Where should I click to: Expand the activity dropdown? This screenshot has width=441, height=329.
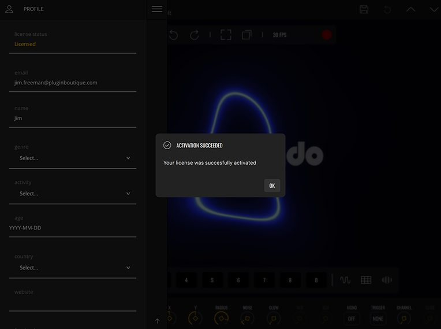73,194
